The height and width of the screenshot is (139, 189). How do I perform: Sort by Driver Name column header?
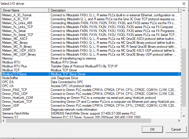point(25,10)
